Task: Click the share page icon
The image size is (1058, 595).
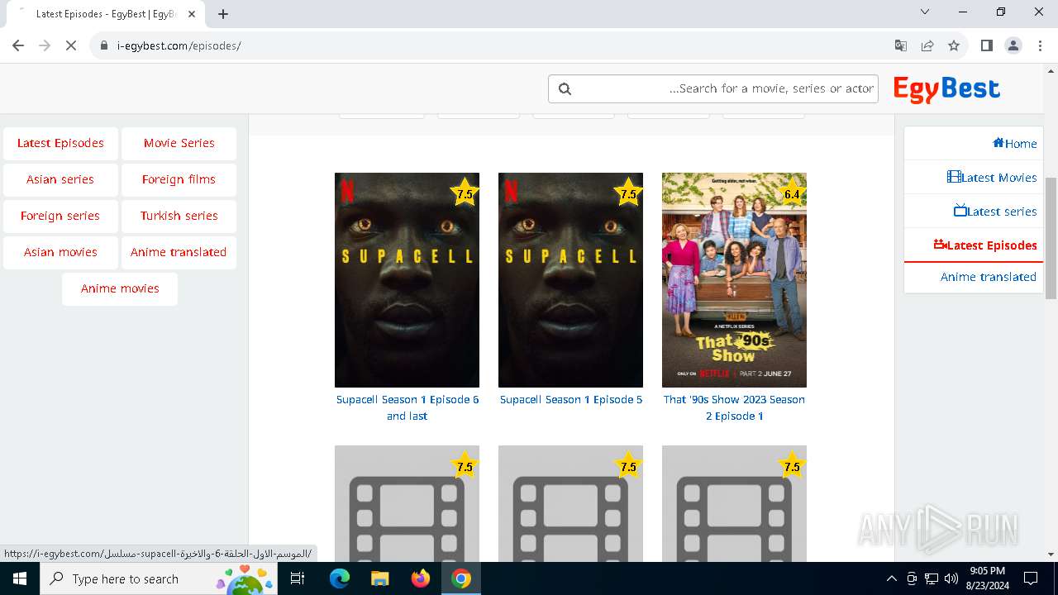Action: (x=927, y=45)
